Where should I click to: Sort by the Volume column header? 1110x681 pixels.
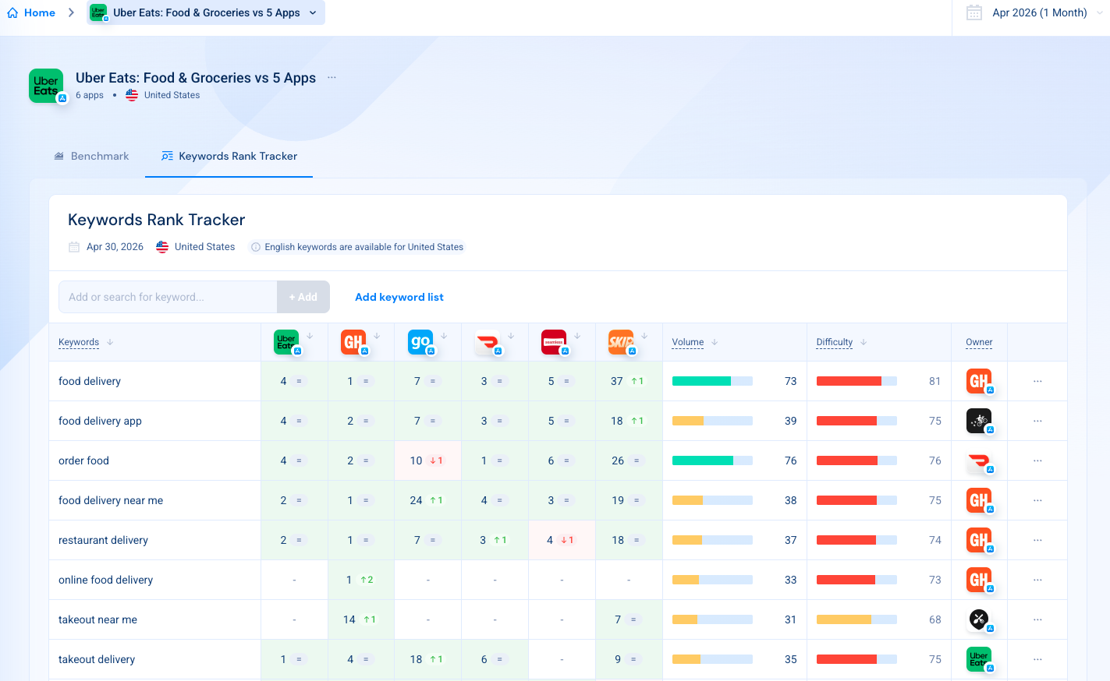pos(688,342)
